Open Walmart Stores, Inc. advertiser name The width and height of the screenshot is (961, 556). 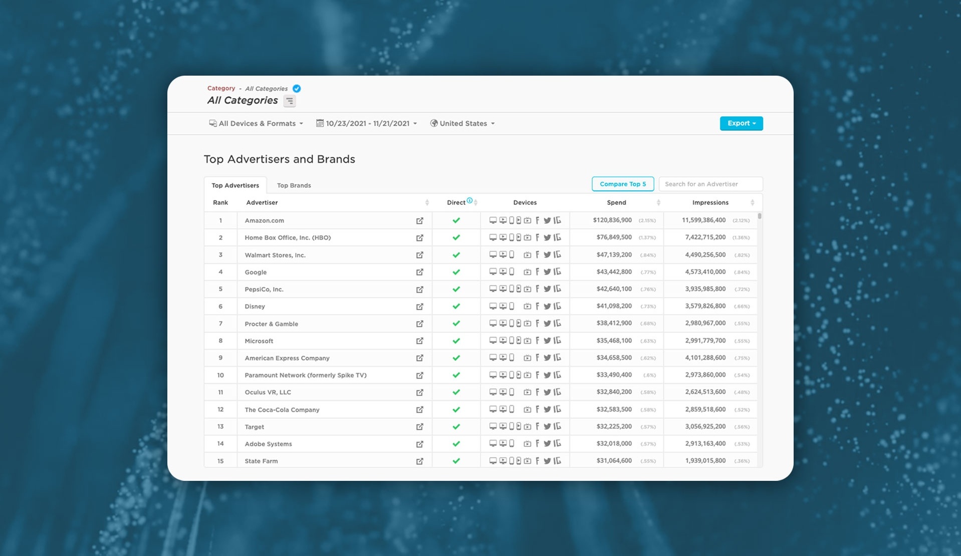click(275, 255)
